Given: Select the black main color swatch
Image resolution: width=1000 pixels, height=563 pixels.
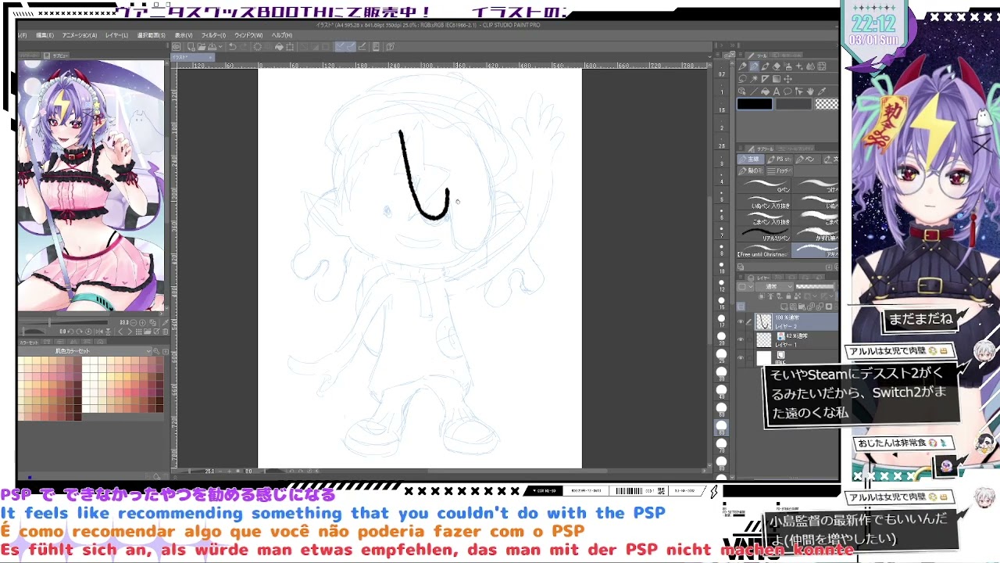Looking at the screenshot, I should click(x=755, y=104).
